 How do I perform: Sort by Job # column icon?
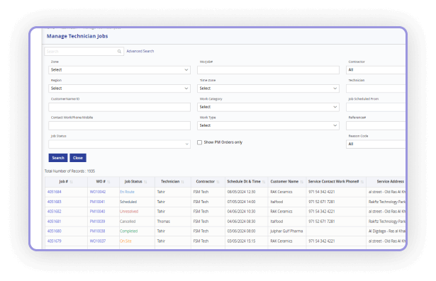71,182
